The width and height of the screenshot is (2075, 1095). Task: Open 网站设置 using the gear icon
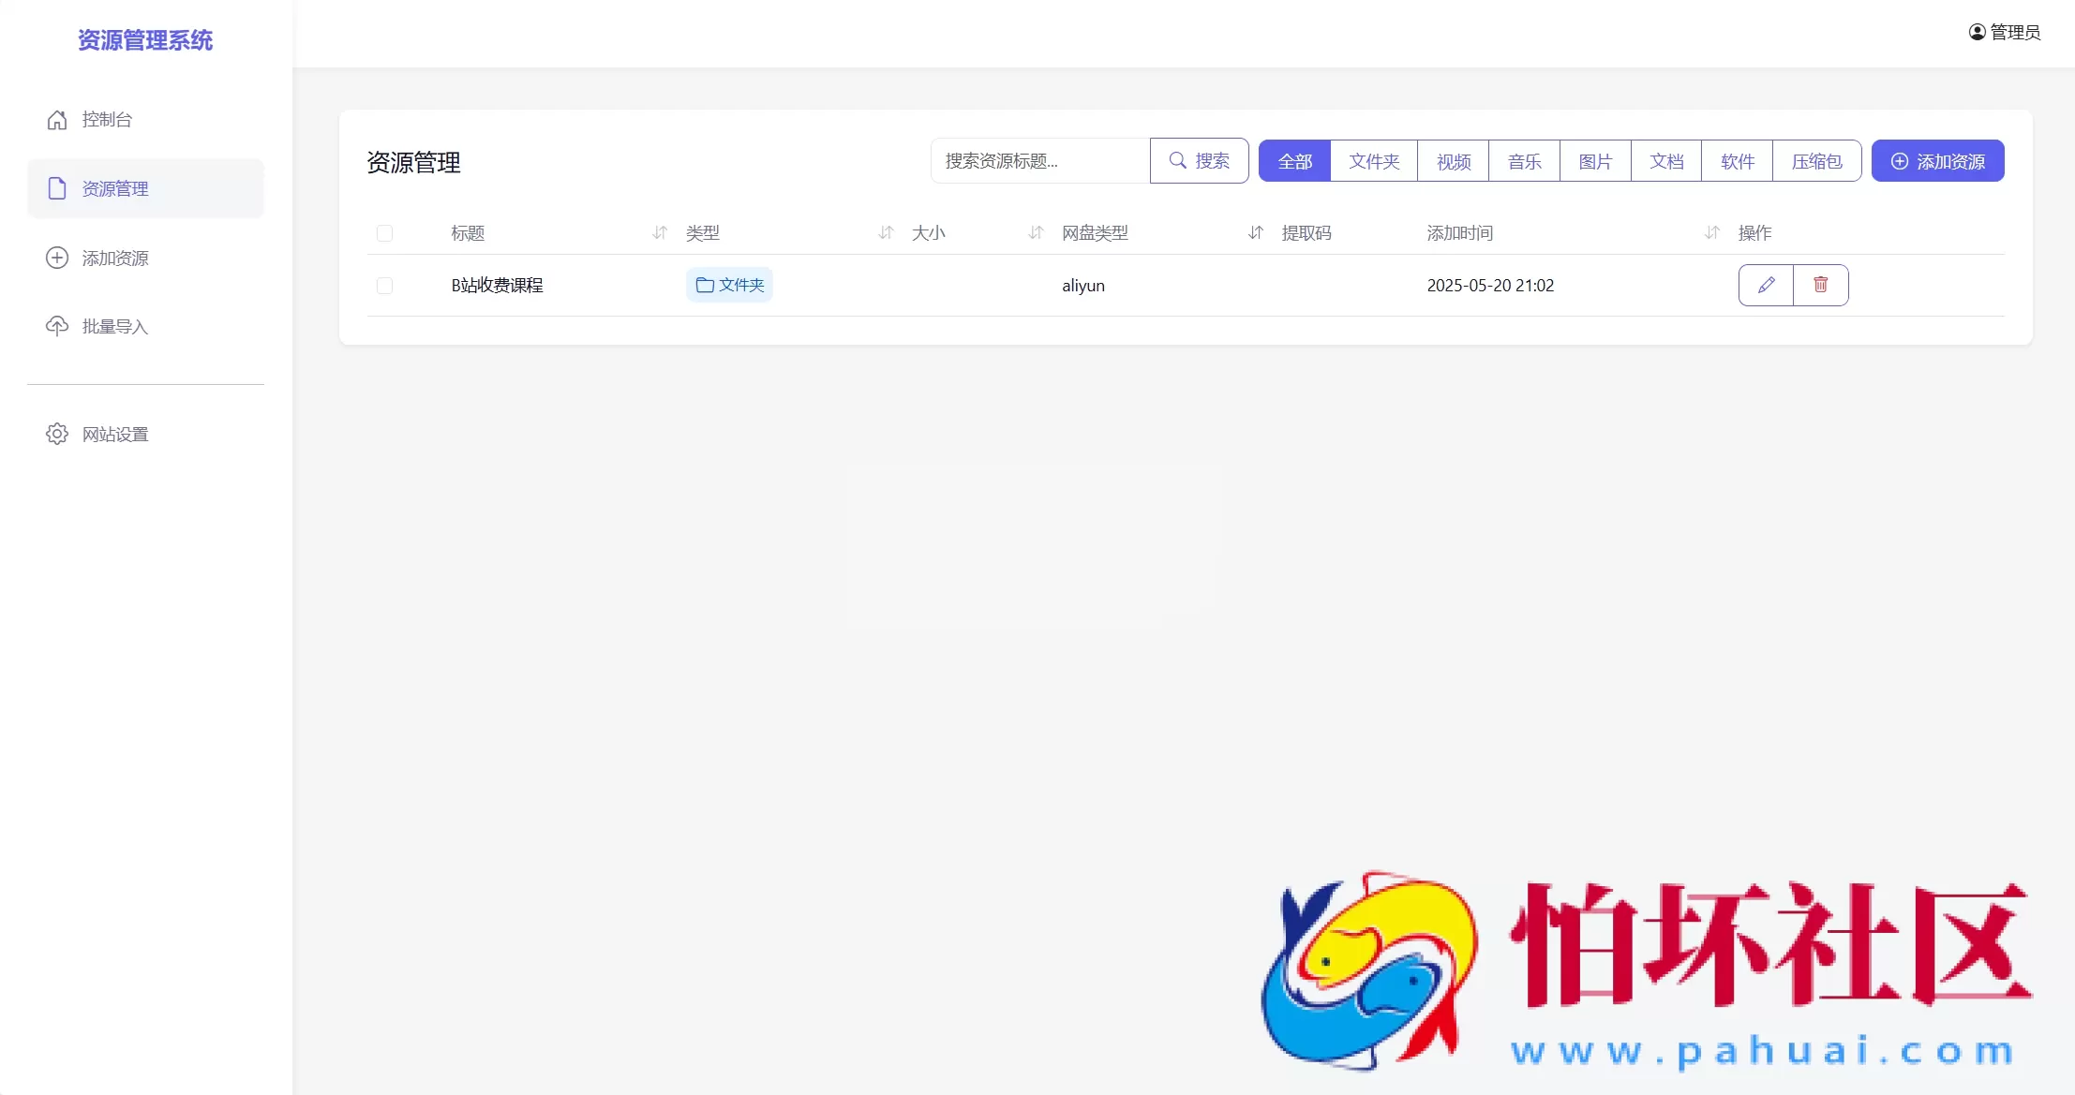point(56,434)
